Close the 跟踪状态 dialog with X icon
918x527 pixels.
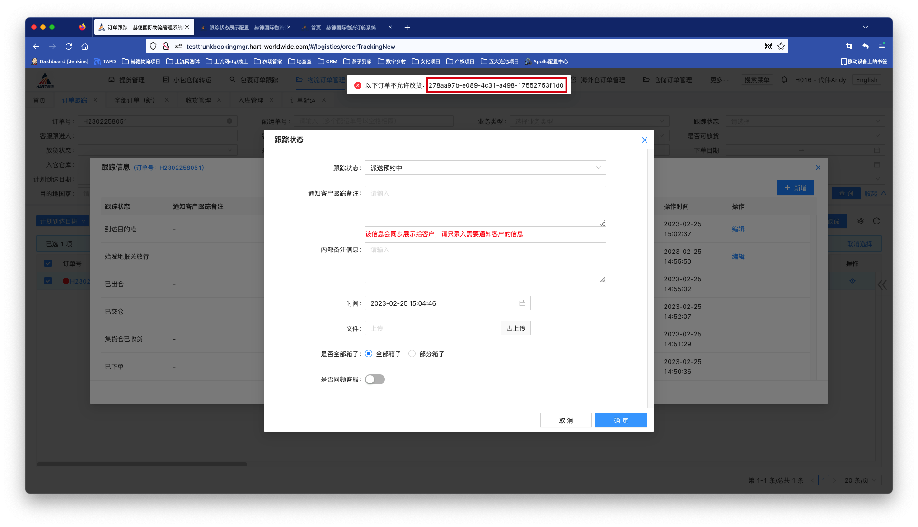coord(644,140)
